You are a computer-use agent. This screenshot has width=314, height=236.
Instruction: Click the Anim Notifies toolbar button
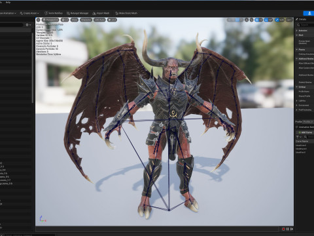[54, 13]
